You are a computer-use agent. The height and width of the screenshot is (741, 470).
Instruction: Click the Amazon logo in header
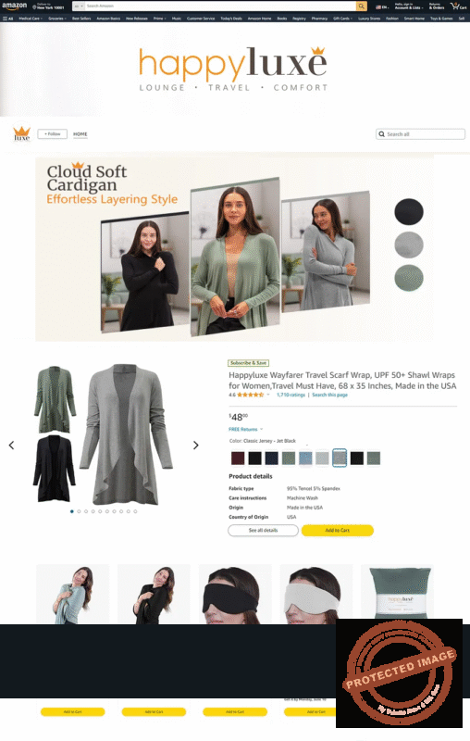coord(14,6)
